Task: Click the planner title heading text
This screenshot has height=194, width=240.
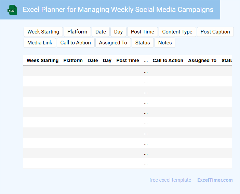Action: click(118, 10)
